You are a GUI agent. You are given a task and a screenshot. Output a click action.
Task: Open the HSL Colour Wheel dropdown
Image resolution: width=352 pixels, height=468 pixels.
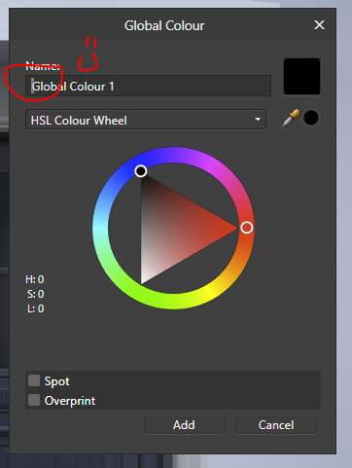click(146, 120)
